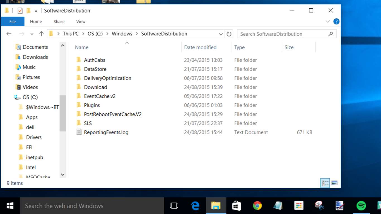Select the PostRebootEventCache.V2 folder
The image size is (381, 214).
coord(113,114)
